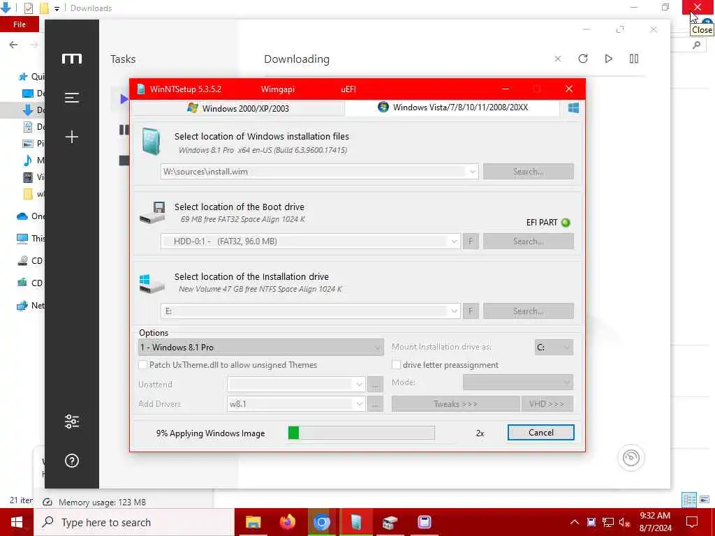The image size is (715, 536).
Task: Click the muted volume tray icon
Action: pyautogui.click(x=625, y=522)
